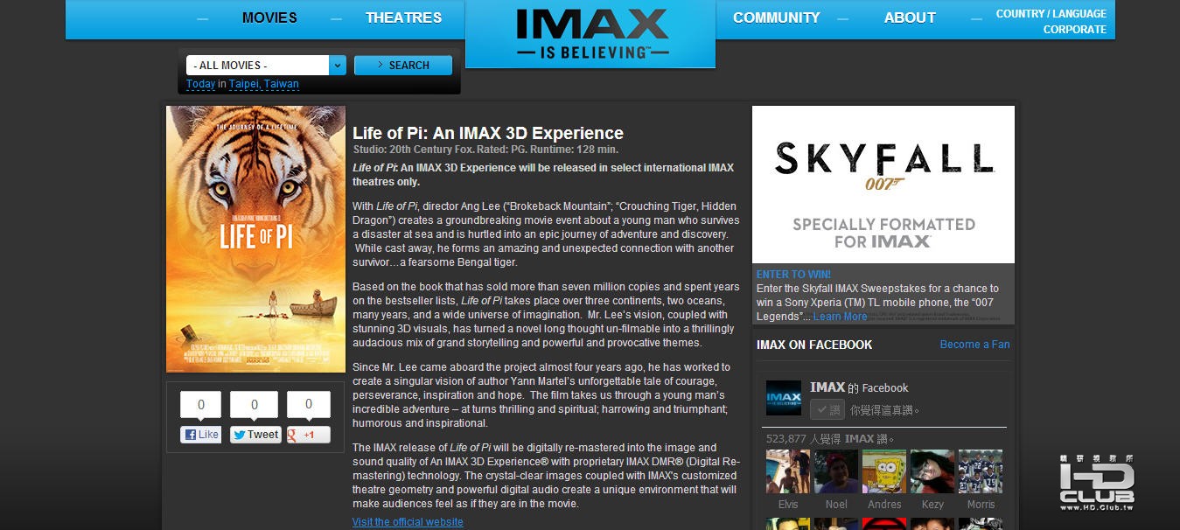Go to the CORPORATE page

(1075, 29)
